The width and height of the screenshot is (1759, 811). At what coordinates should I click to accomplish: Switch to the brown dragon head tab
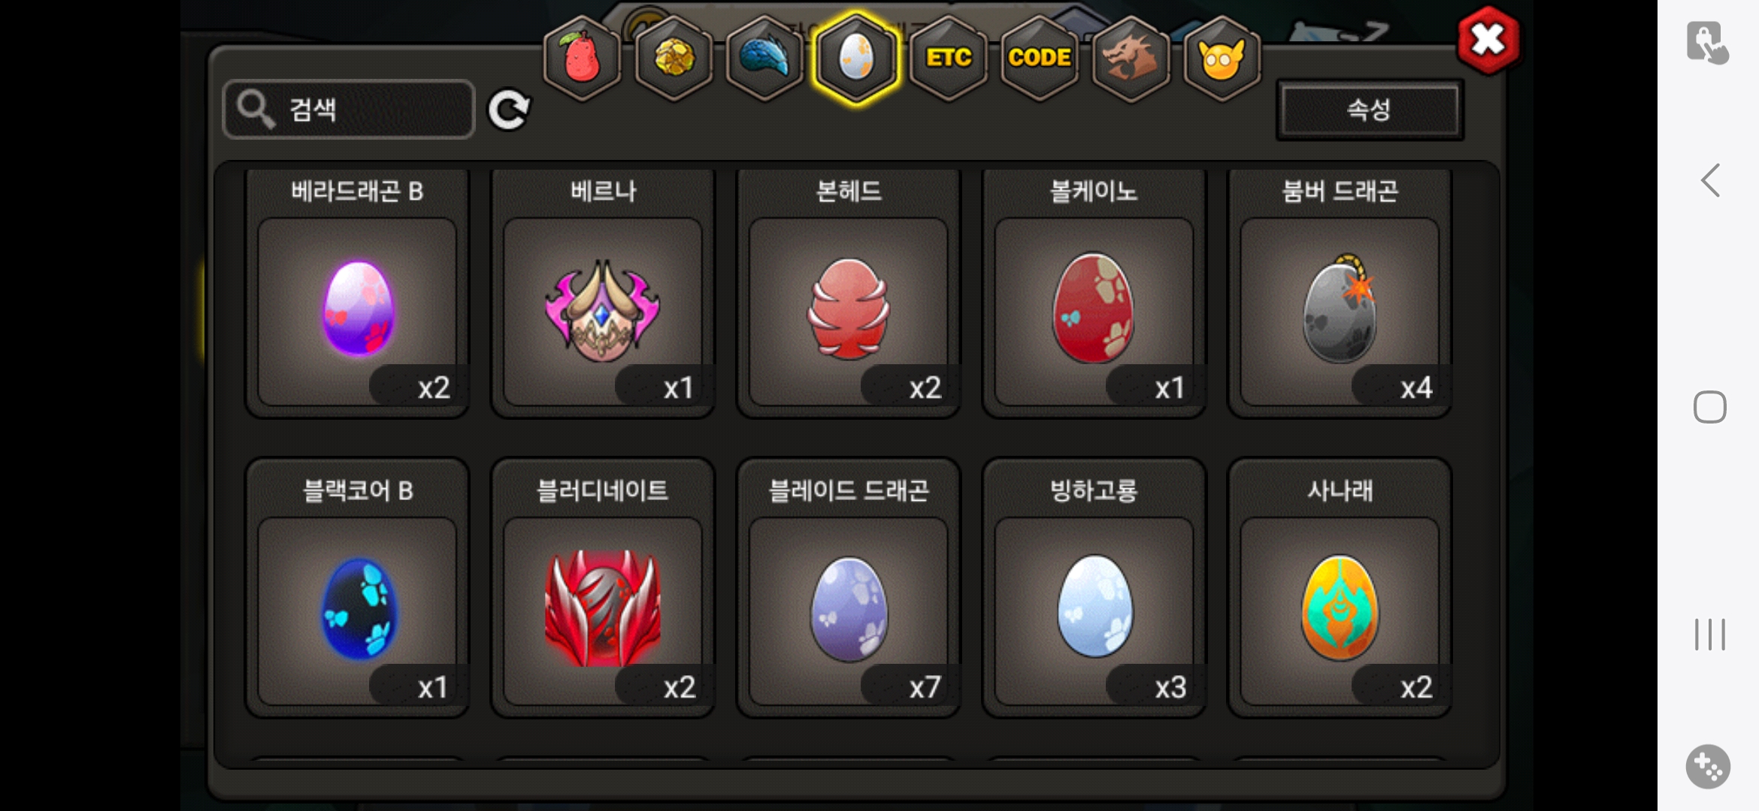[1131, 59]
